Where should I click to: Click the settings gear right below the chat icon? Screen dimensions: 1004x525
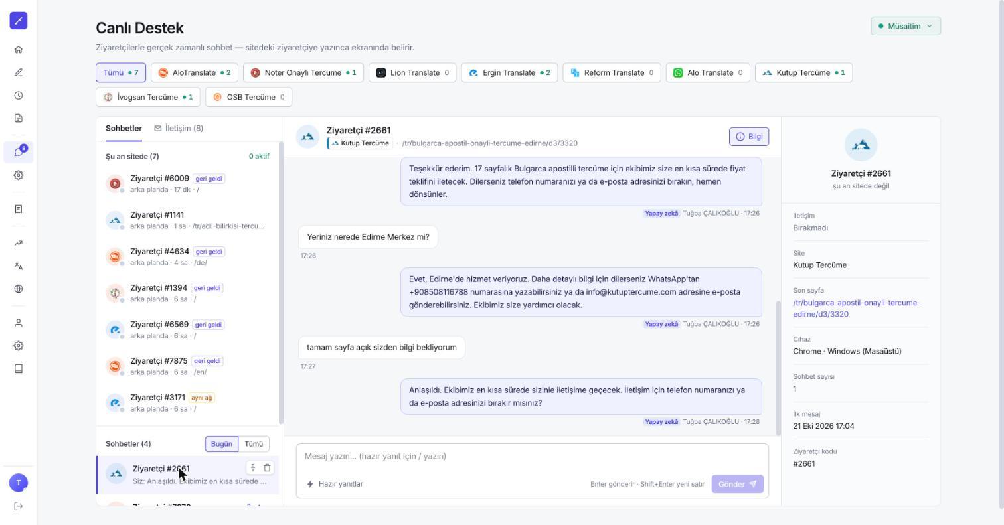(19, 175)
